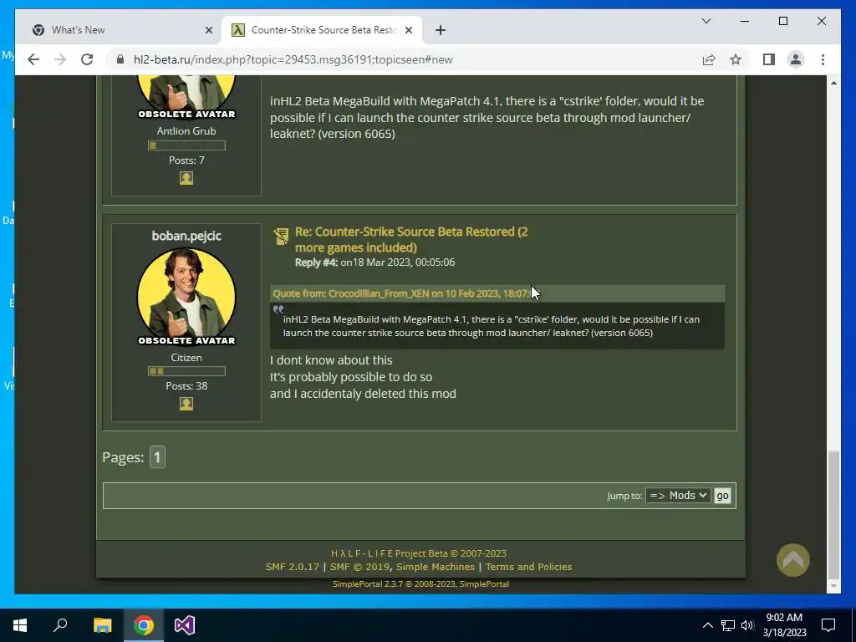Viewport: 856px width, 642px height.
Task: Reload the page with the refresh icon
Action: [x=87, y=59]
